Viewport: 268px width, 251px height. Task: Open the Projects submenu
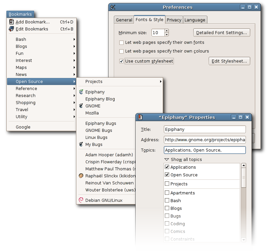[120, 81]
